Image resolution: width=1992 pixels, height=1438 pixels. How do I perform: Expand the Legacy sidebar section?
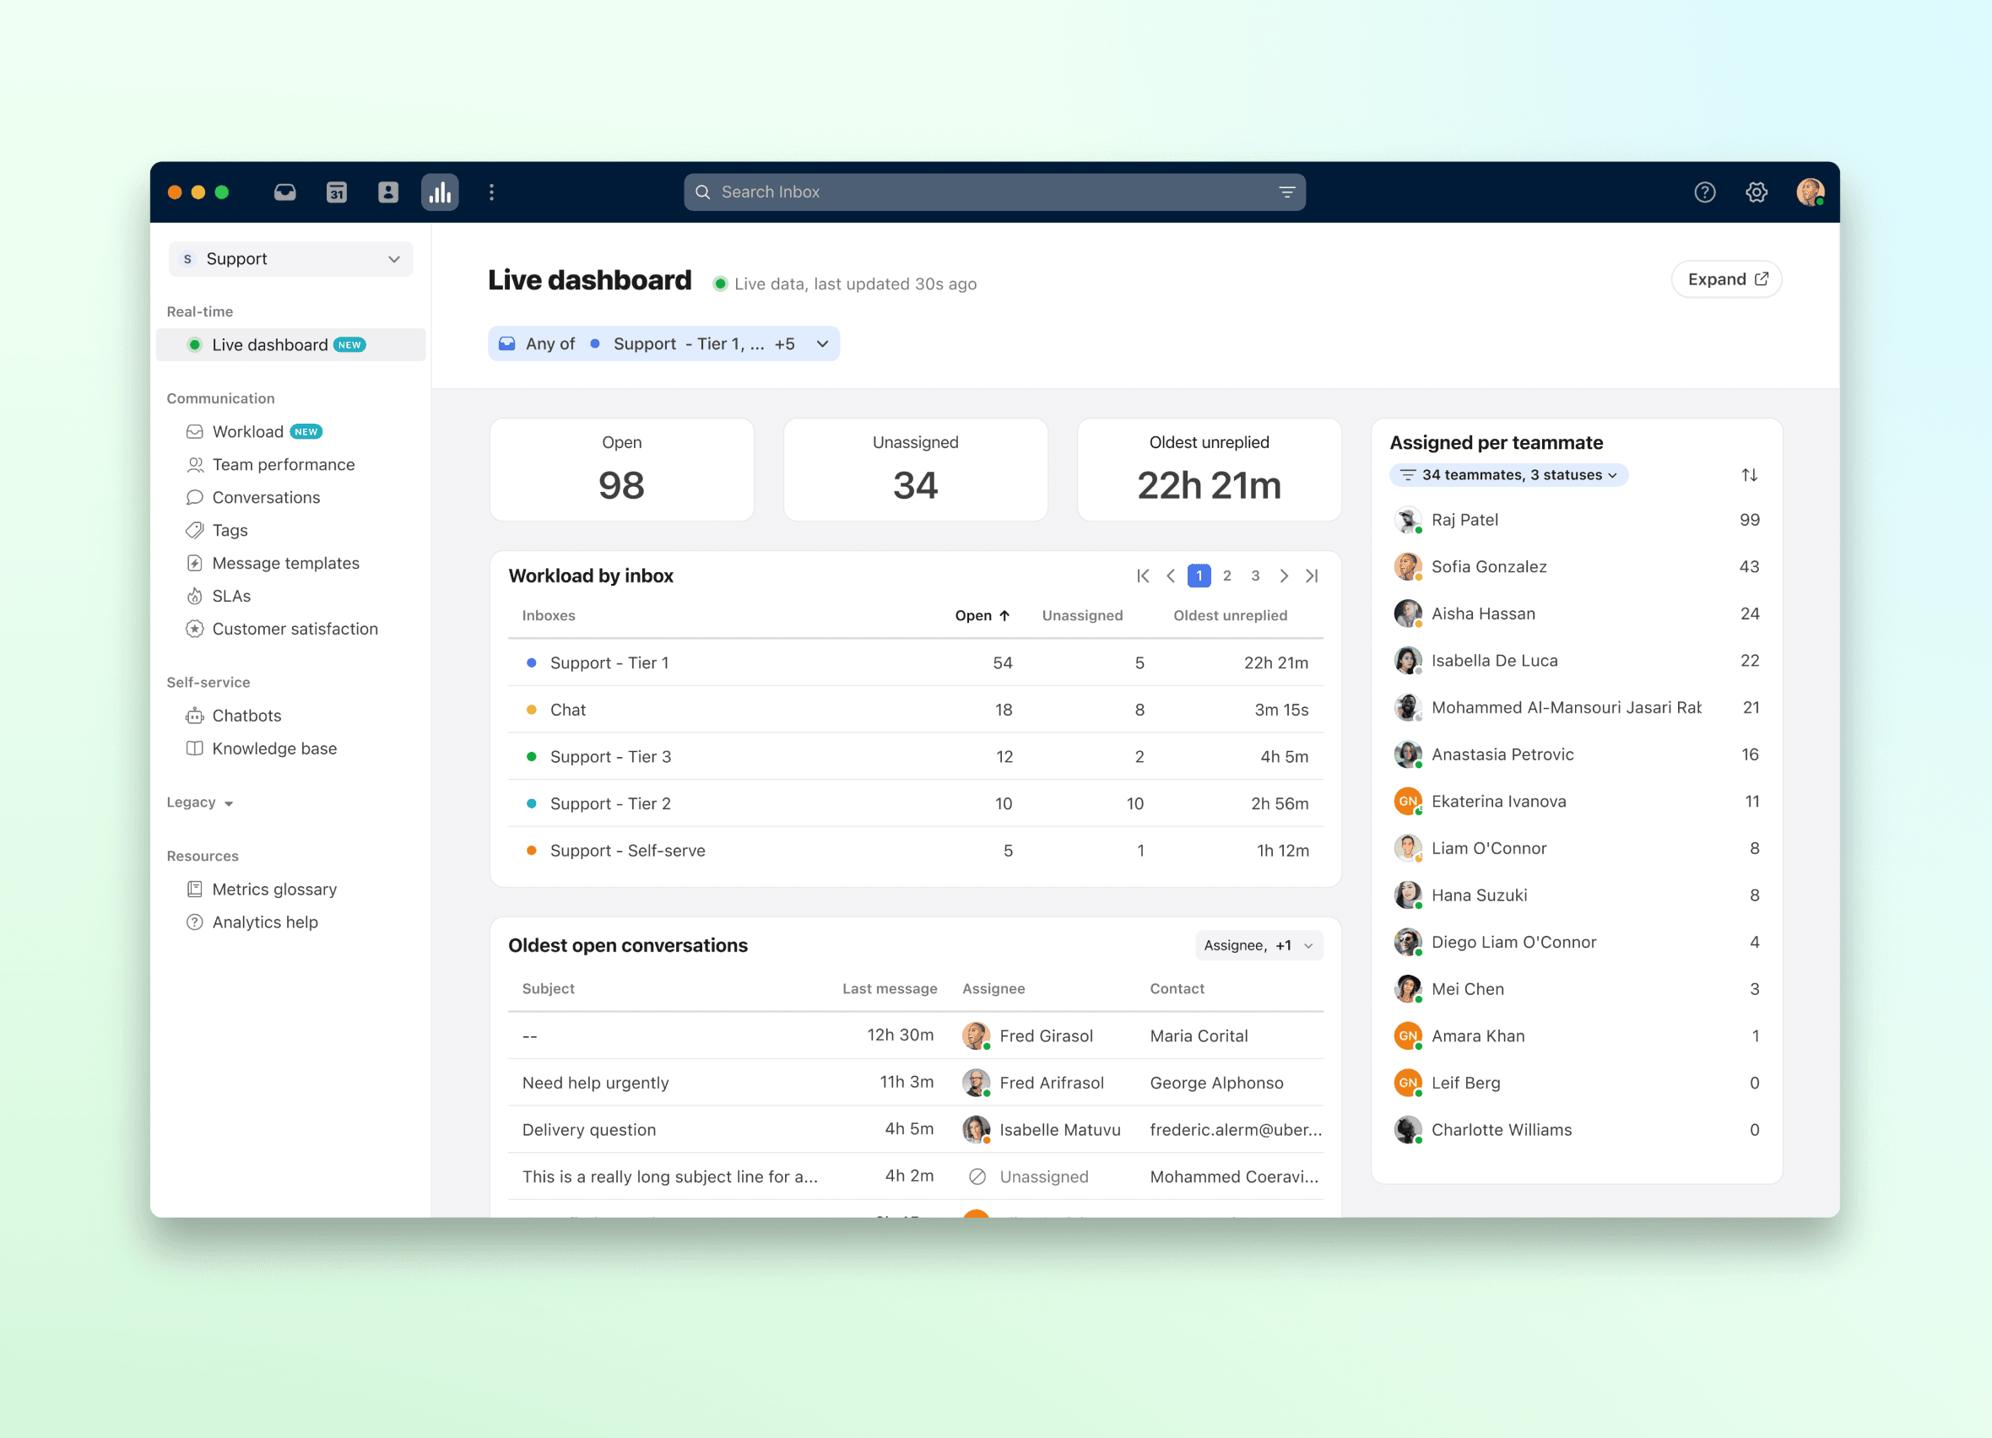200,803
